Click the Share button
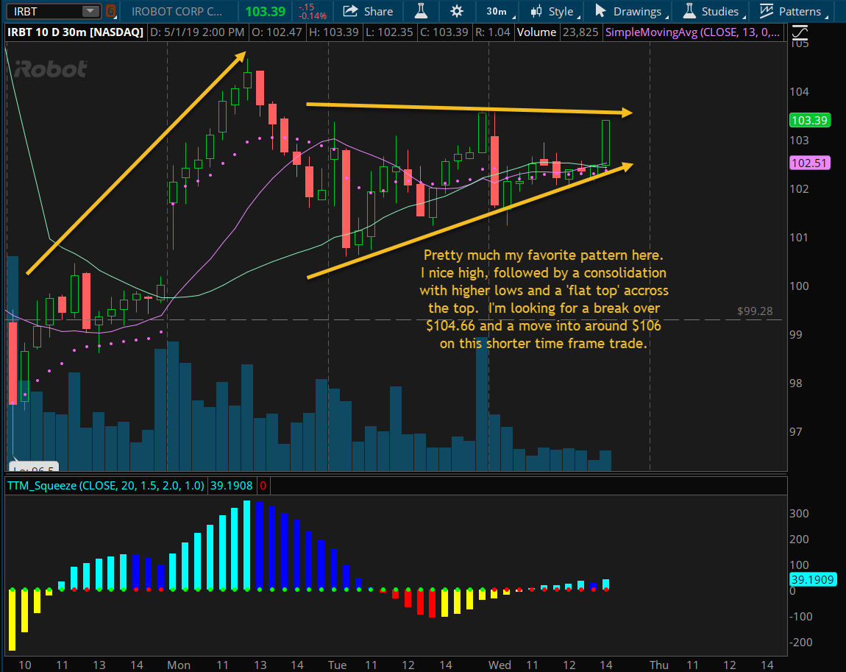This screenshot has width=846, height=672. [x=368, y=11]
